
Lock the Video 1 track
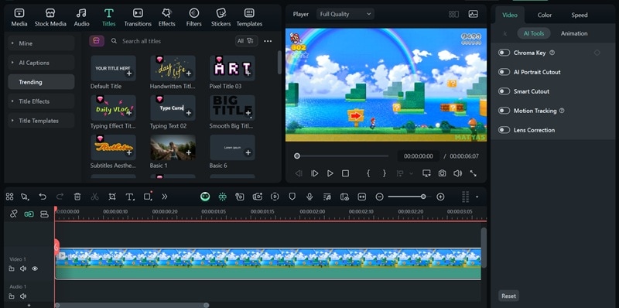[x=12, y=269]
